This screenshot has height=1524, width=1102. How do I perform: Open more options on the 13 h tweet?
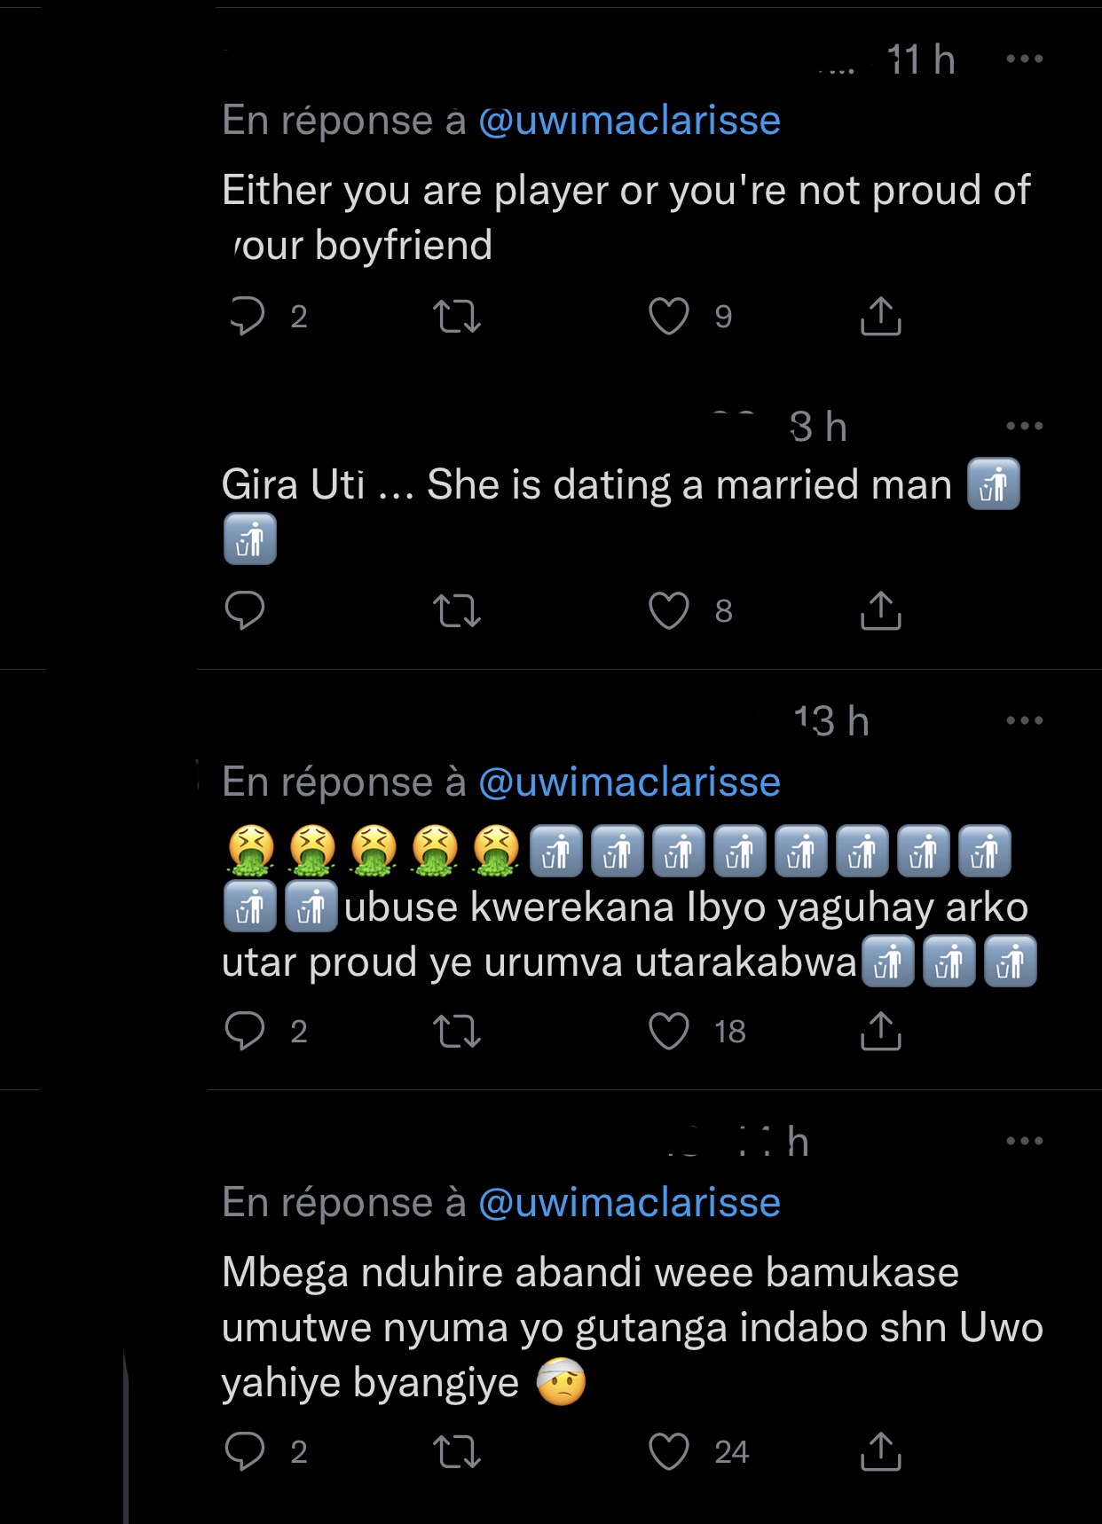[1025, 720]
